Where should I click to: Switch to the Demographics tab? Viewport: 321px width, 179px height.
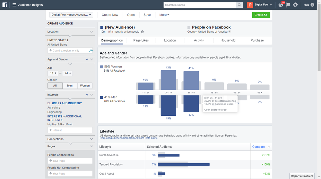click(112, 40)
